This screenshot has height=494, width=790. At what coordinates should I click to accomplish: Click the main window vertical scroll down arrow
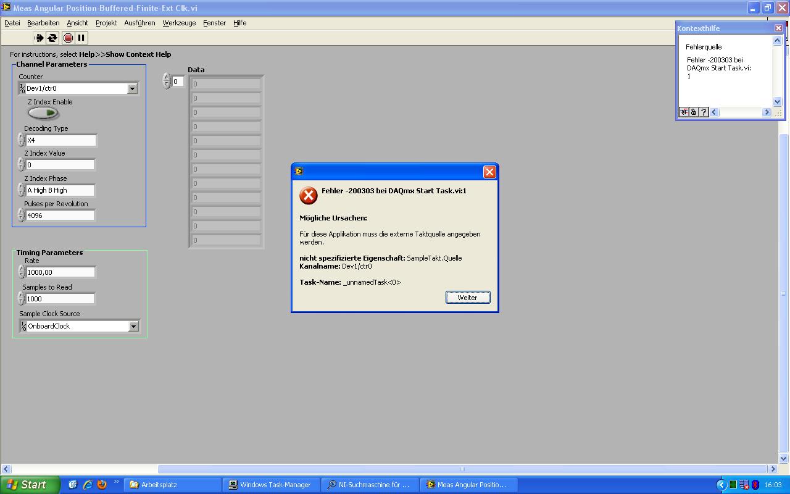click(x=784, y=459)
